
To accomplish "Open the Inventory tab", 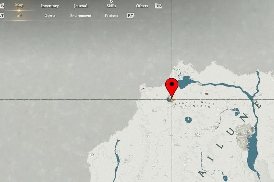I will (50, 6).
